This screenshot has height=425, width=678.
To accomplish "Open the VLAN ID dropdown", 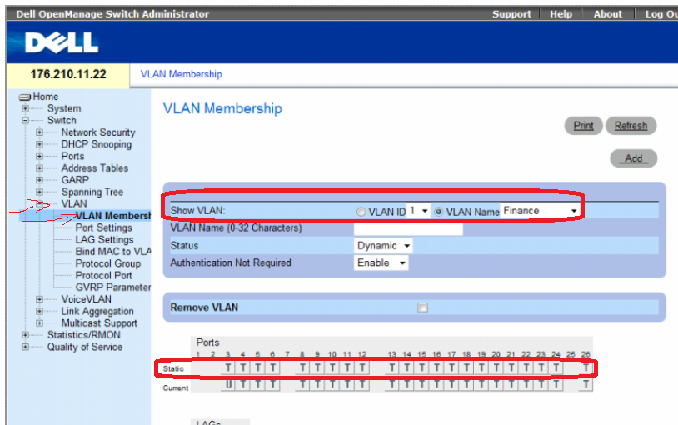I will click(419, 211).
